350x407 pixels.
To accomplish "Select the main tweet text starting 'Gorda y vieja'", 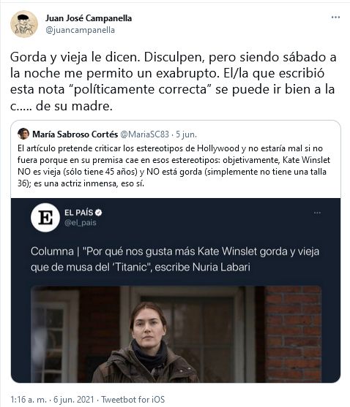I will coord(174,82).
